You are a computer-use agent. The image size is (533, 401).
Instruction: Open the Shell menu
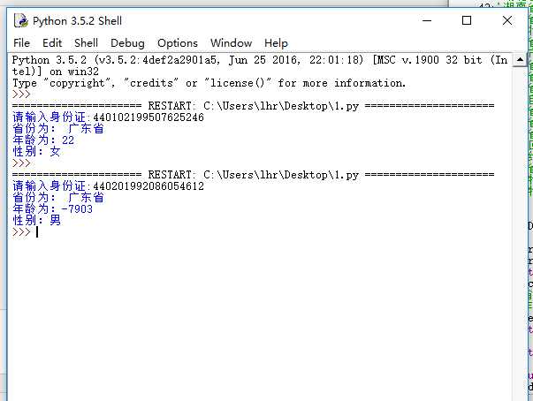pos(86,43)
